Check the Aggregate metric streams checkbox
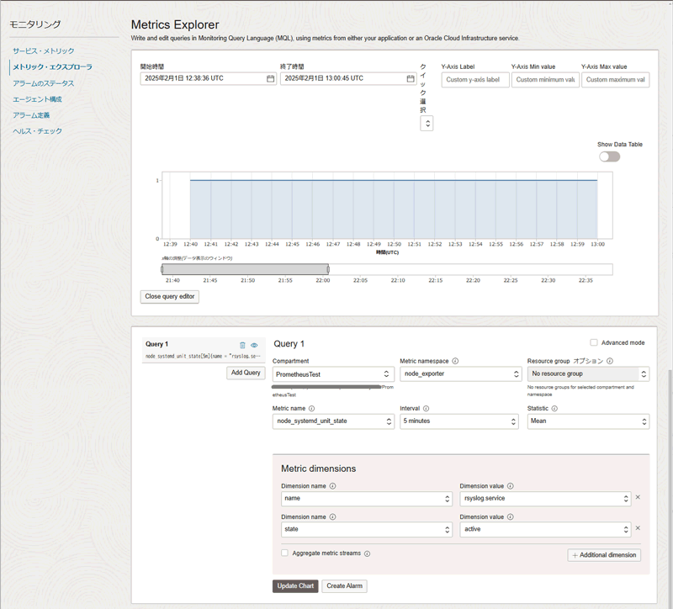The height and width of the screenshot is (609, 673). [x=284, y=553]
